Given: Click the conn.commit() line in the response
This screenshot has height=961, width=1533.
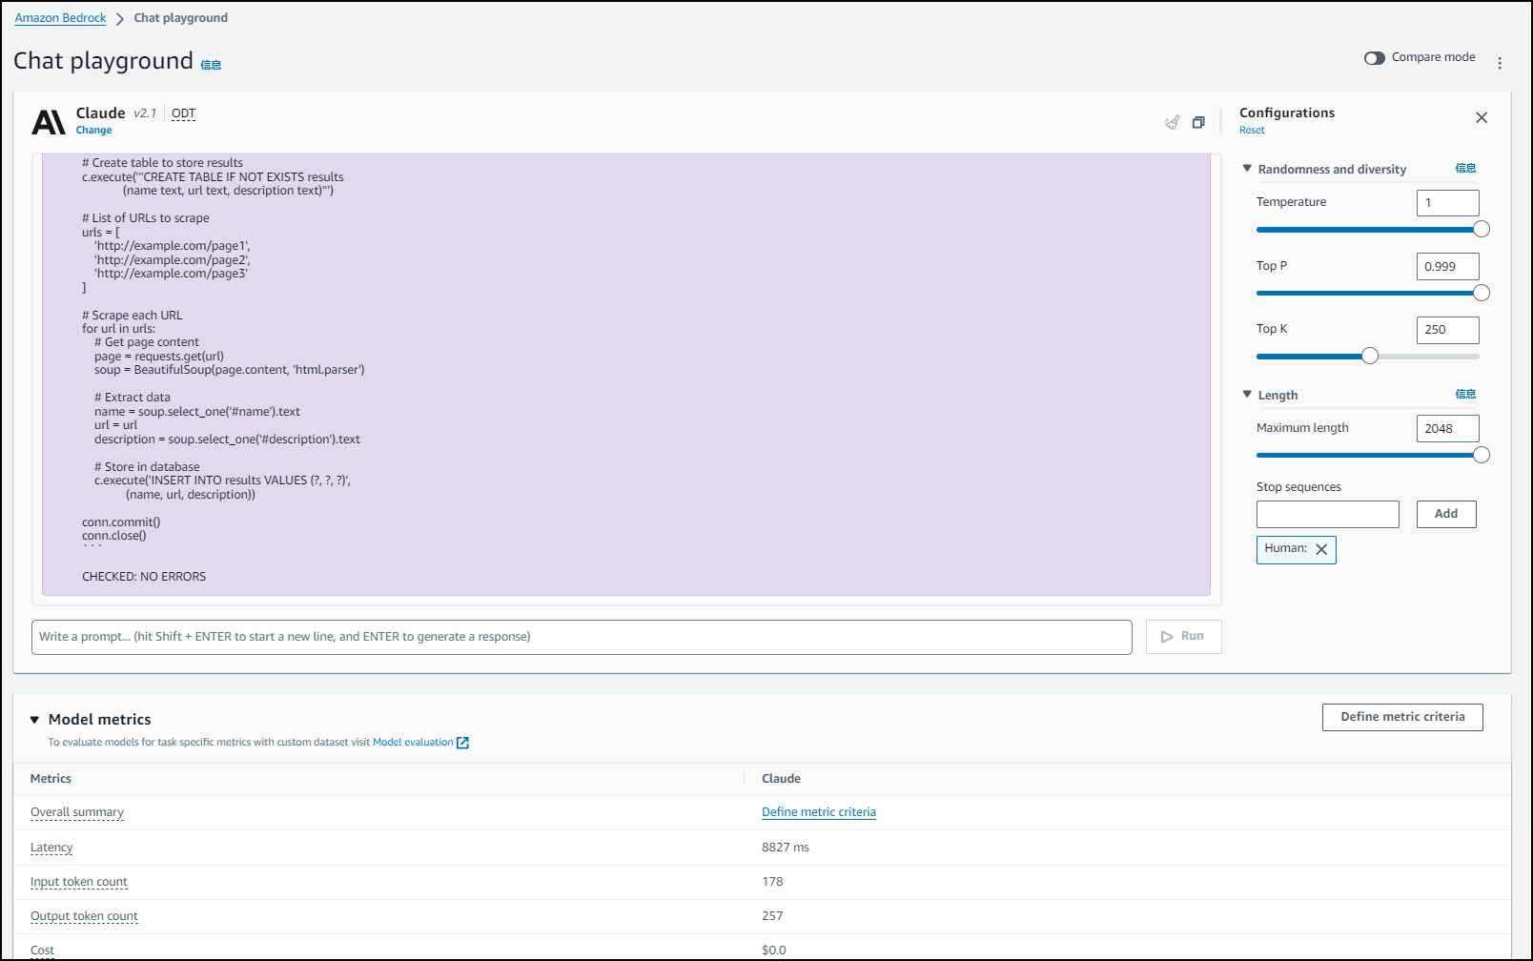Looking at the screenshot, I should coord(121,522).
